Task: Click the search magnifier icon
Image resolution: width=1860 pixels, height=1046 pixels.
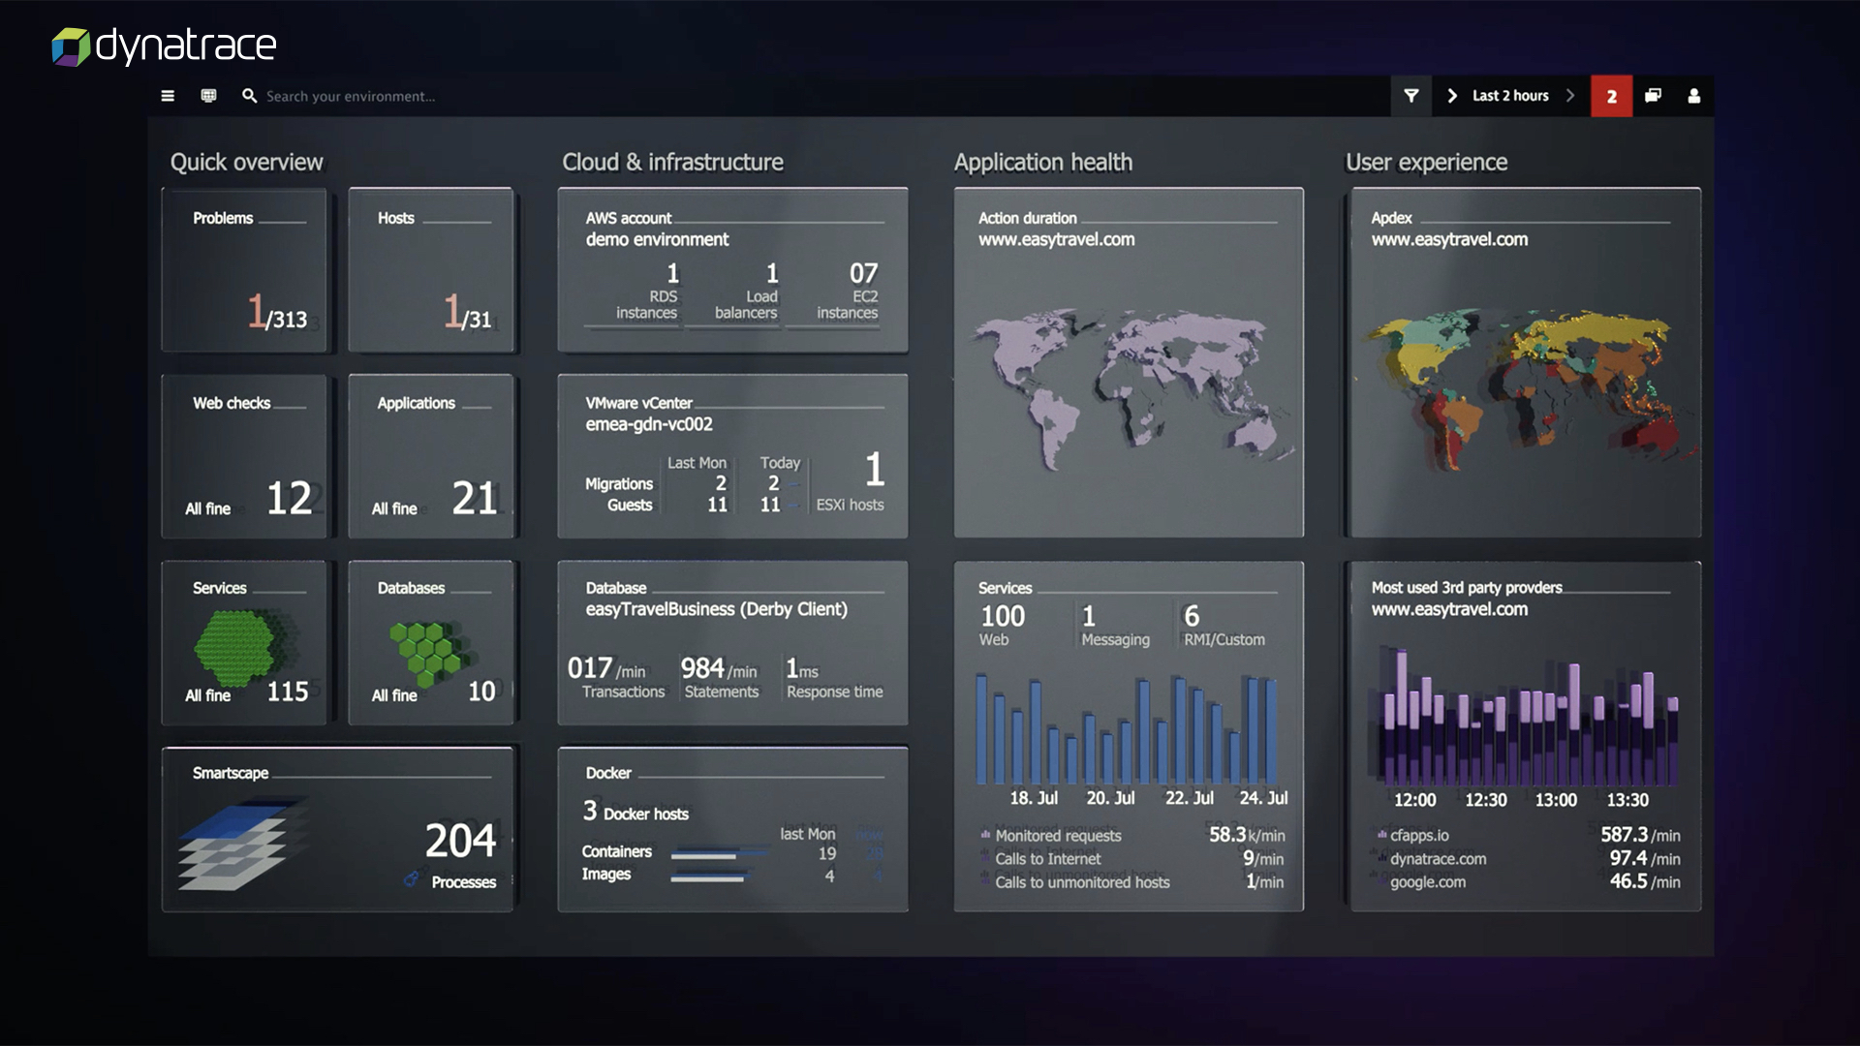Action: click(249, 96)
